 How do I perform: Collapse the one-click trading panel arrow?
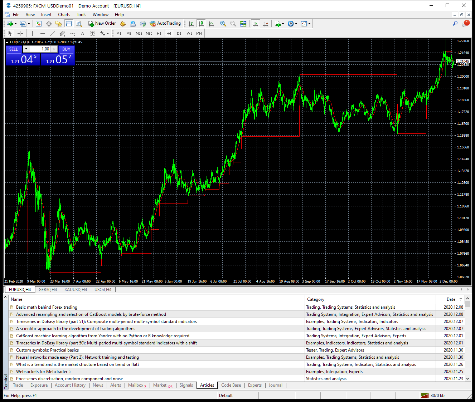point(7,42)
